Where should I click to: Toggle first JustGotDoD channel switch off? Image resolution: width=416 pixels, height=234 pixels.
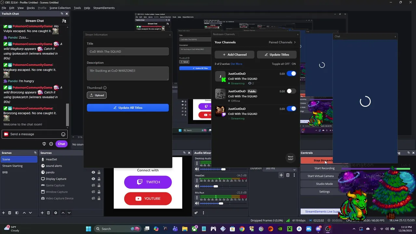pos(292,74)
